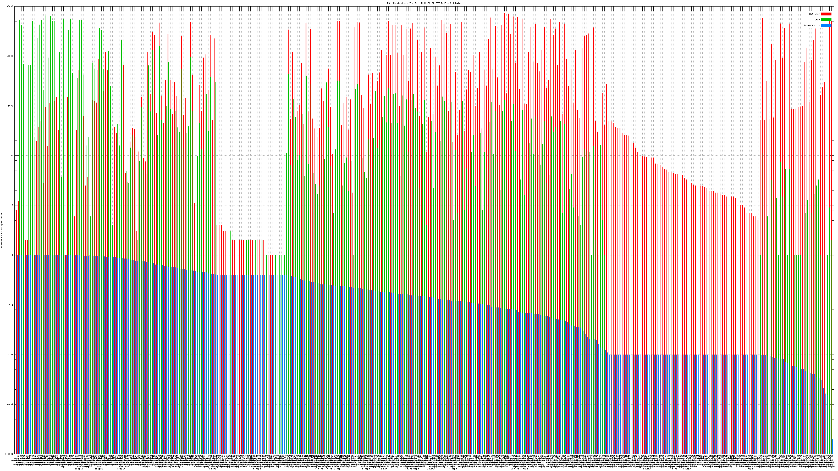Click the 0.0001 y-axis tick label

[x=10, y=454]
